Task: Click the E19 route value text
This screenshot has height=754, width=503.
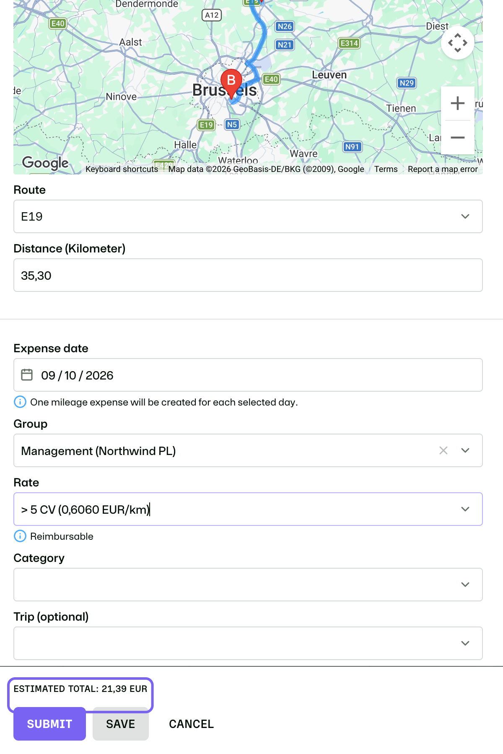Action: [x=32, y=216]
